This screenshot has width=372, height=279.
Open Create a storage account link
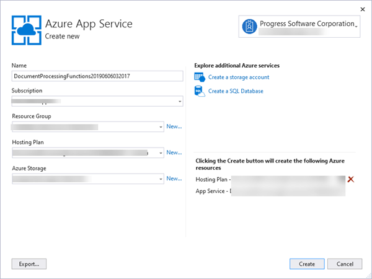[239, 77]
